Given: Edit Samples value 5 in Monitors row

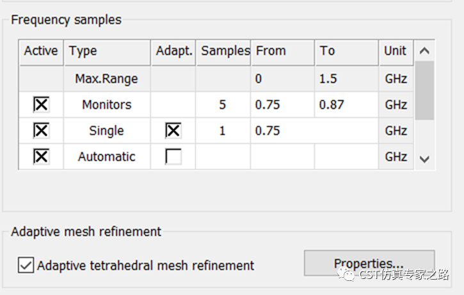Looking at the screenshot, I should (x=223, y=104).
